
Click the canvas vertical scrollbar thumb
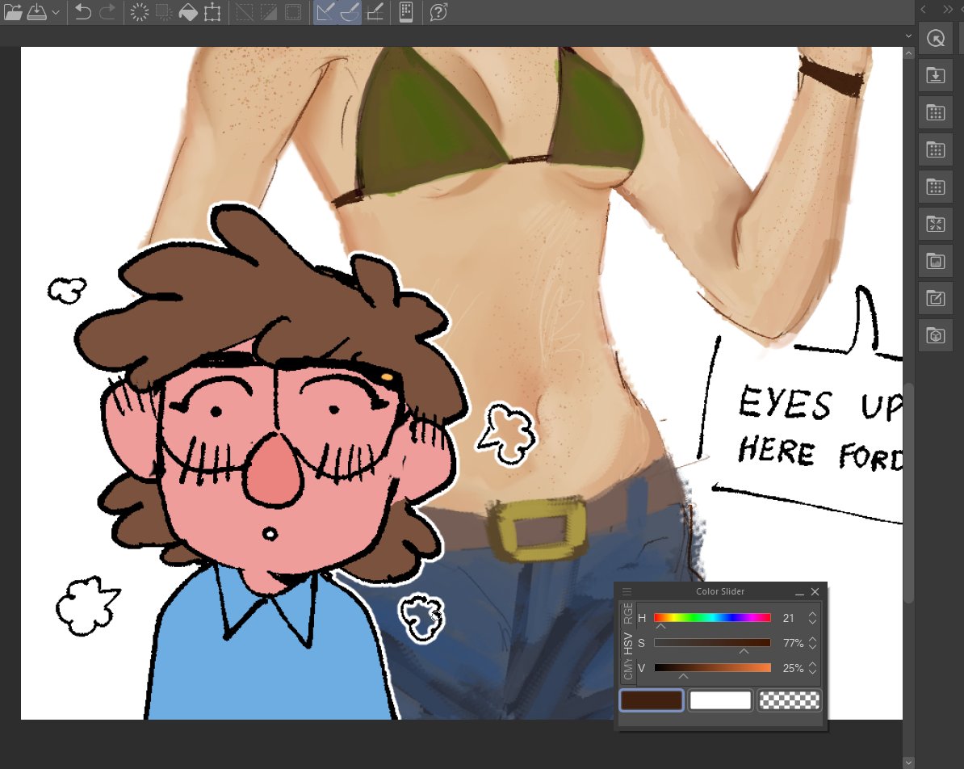coord(908,492)
